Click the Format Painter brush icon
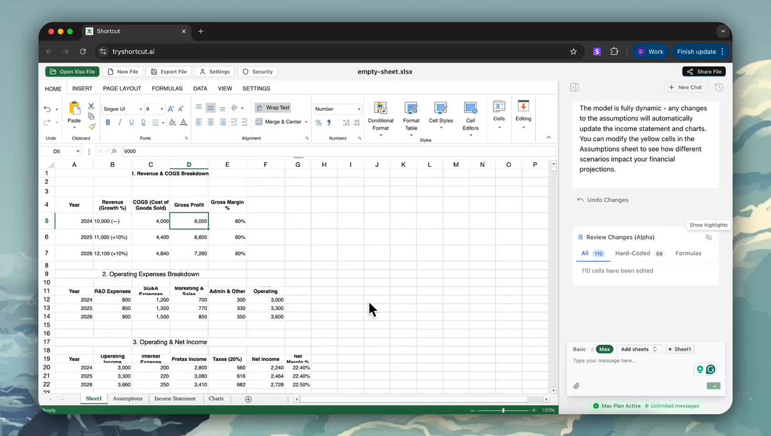This screenshot has width=771, height=436. 91,126
